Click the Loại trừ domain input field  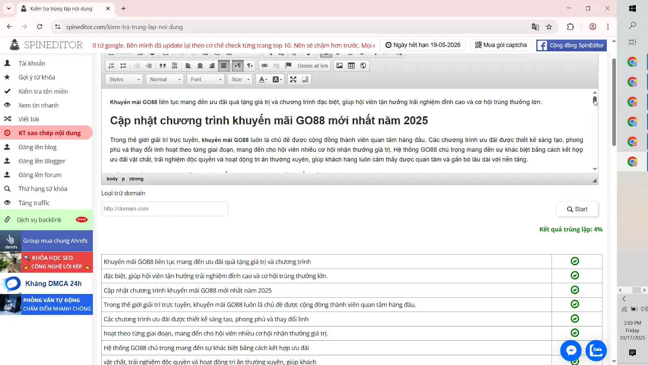(165, 209)
